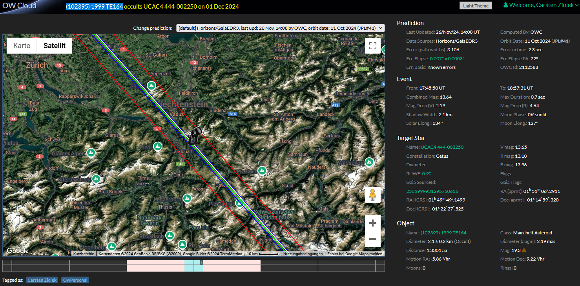This screenshot has height=286, width=580.
Task: Toggle fullscreen view of the map
Action: tap(373, 45)
